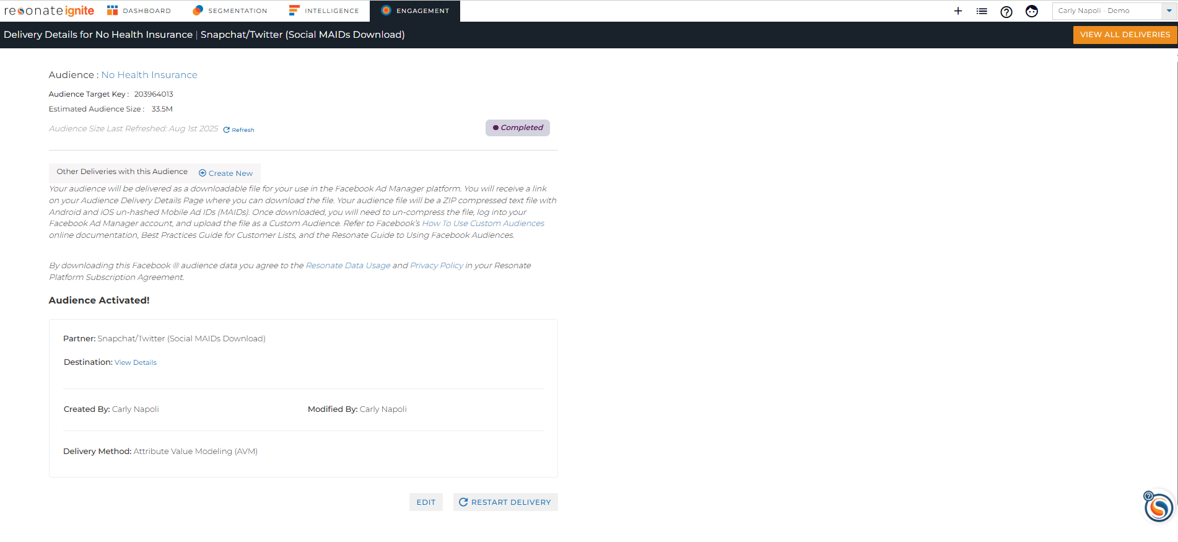Click the smiley face icon in header

point(1032,11)
